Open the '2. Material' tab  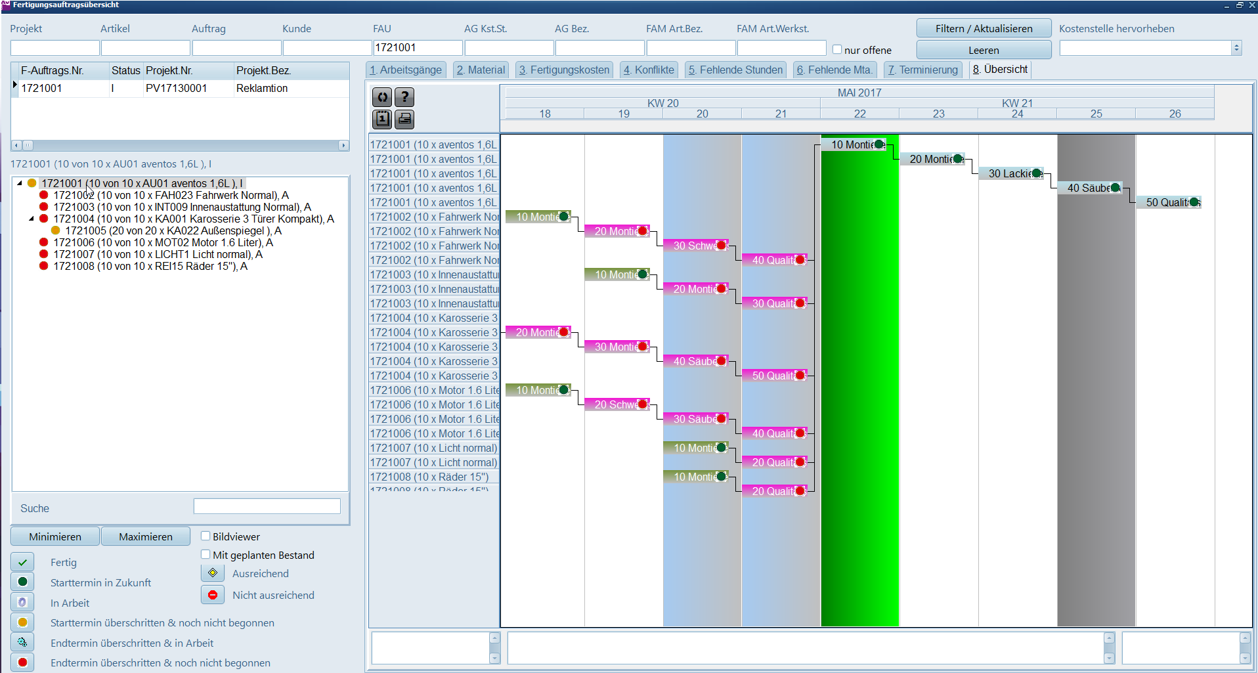coord(481,70)
